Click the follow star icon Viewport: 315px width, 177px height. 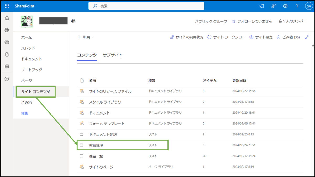(x=234, y=21)
